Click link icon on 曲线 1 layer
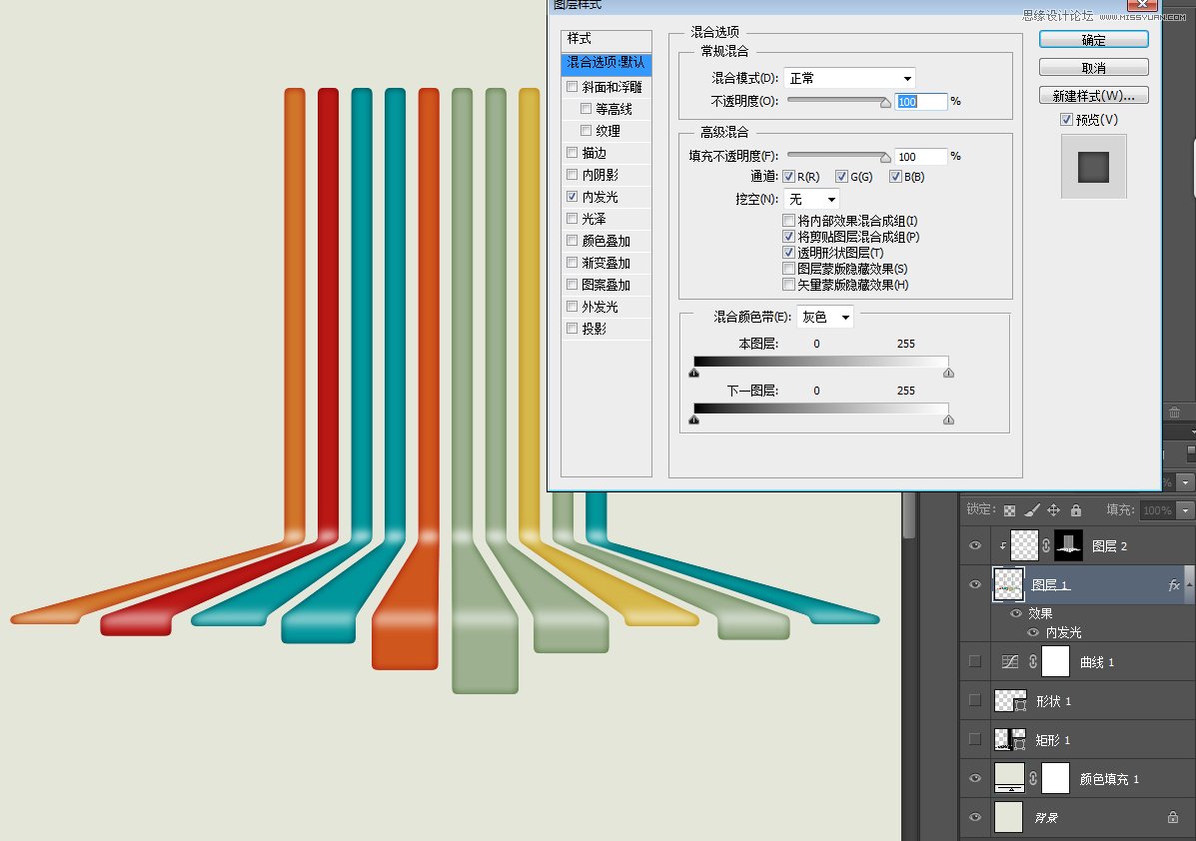The height and width of the screenshot is (841, 1196). 1033,661
